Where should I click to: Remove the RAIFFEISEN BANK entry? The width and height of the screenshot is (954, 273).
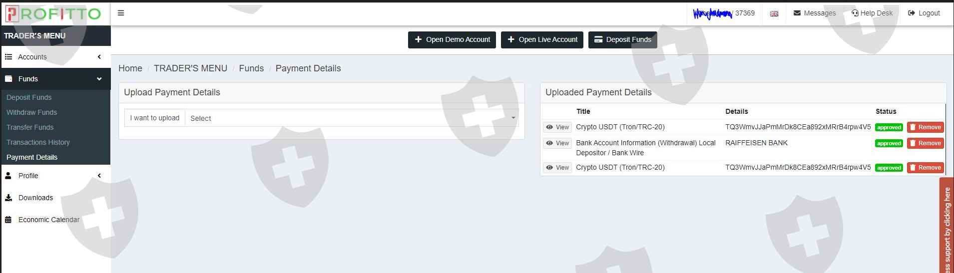click(x=925, y=143)
